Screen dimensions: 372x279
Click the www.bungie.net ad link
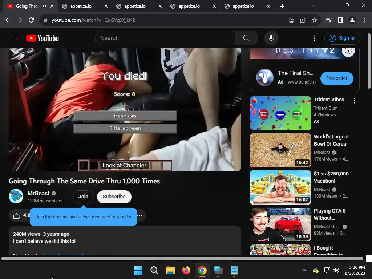coord(302,82)
